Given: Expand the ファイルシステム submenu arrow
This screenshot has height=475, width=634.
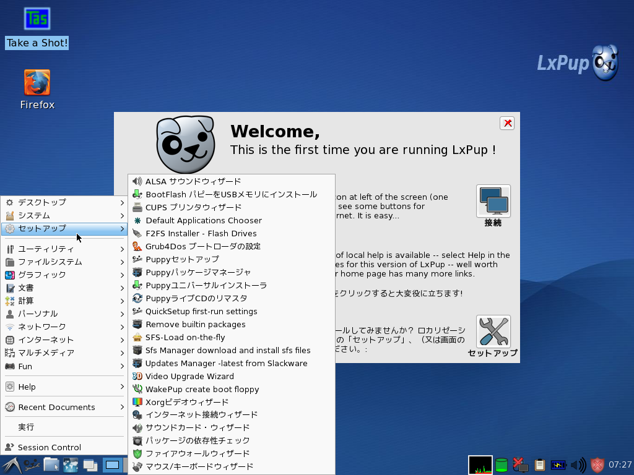Looking at the screenshot, I should 122,262.
